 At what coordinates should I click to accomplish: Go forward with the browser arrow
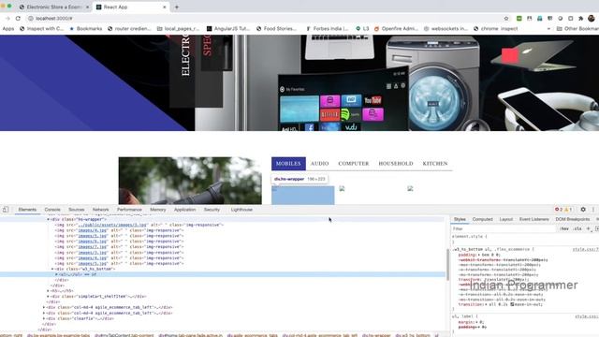click(7, 19)
